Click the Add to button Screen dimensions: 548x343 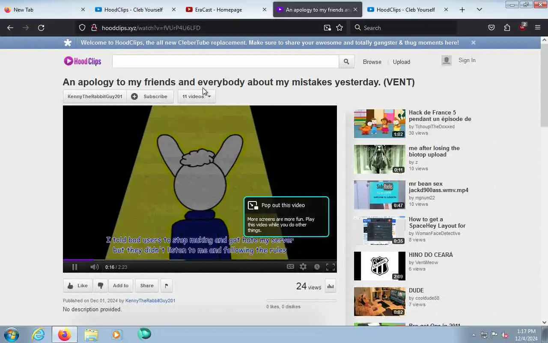point(121,286)
